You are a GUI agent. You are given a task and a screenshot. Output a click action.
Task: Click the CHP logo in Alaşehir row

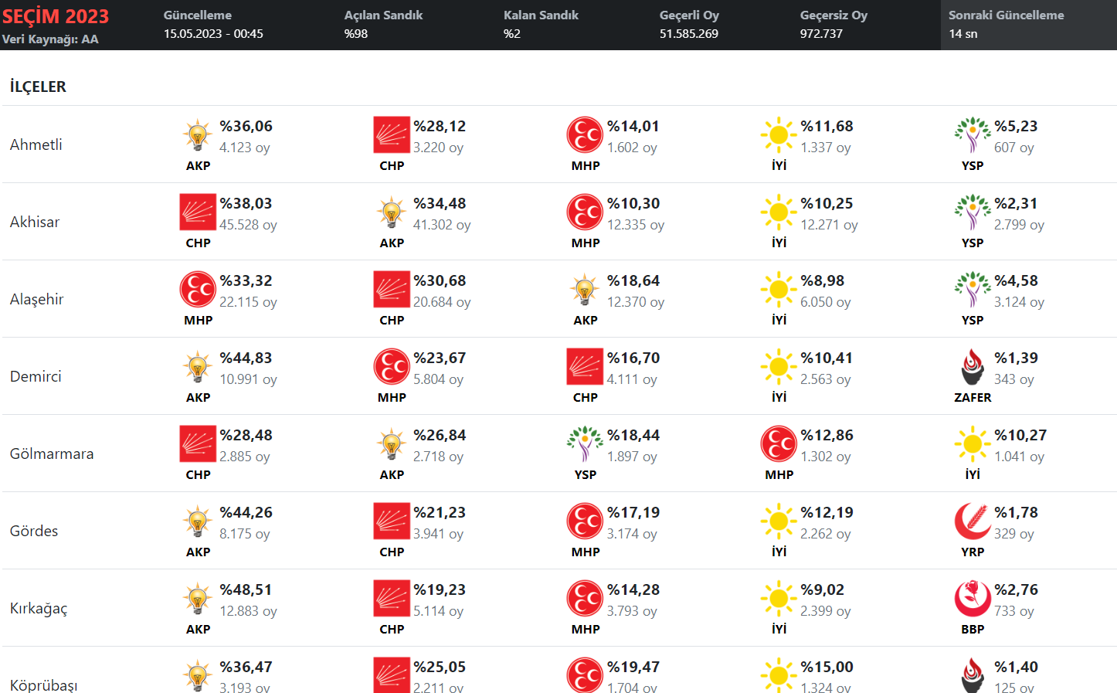(392, 290)
